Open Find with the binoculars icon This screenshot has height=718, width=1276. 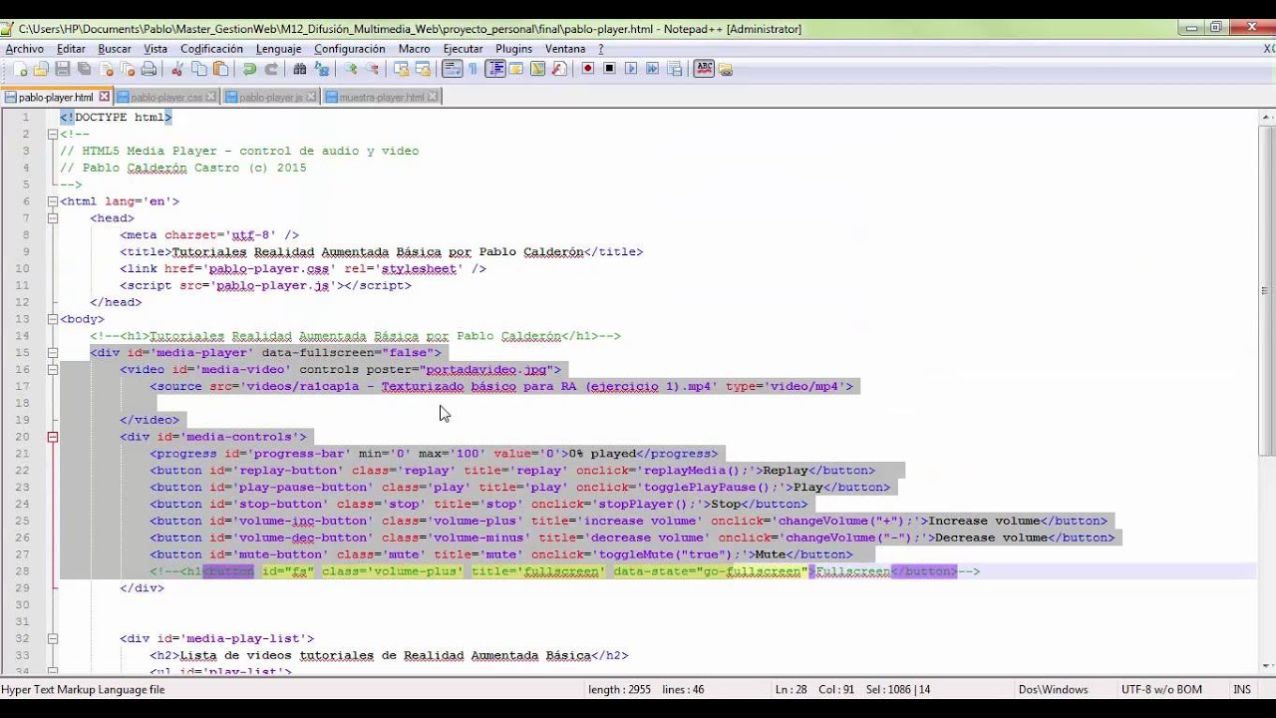click(299, 69)
